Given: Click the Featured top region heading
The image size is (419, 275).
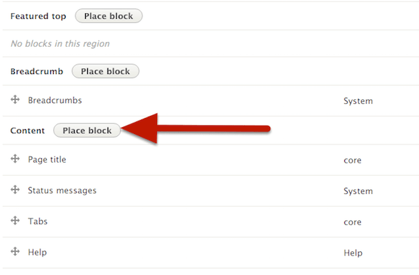Looking at the screenshot, I should click(38, 16).
